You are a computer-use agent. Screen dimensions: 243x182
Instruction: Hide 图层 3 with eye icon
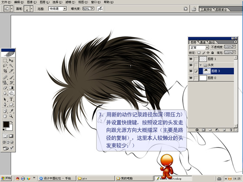tap(191, 71)
